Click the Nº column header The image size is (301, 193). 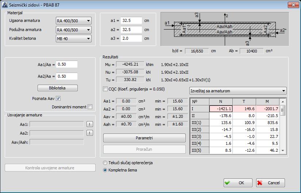(x=200, y=101)
